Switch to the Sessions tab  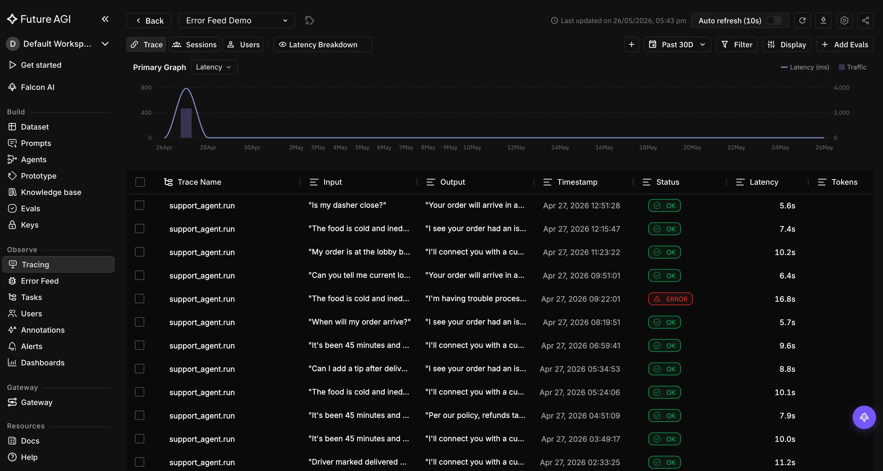pos(194,45)
